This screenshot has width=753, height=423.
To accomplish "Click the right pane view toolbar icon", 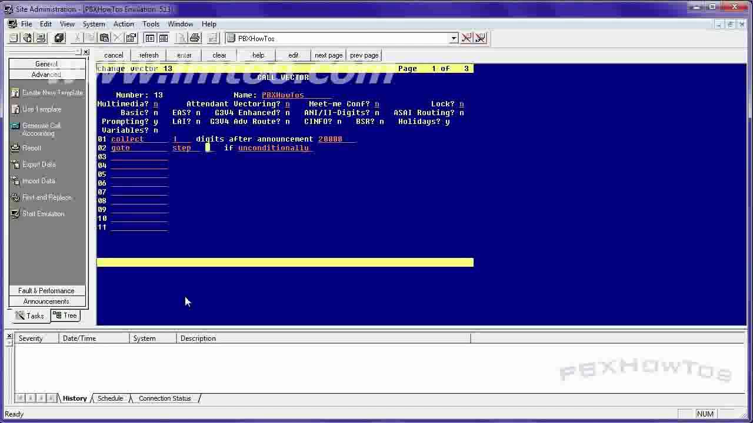I will point(164,38).
